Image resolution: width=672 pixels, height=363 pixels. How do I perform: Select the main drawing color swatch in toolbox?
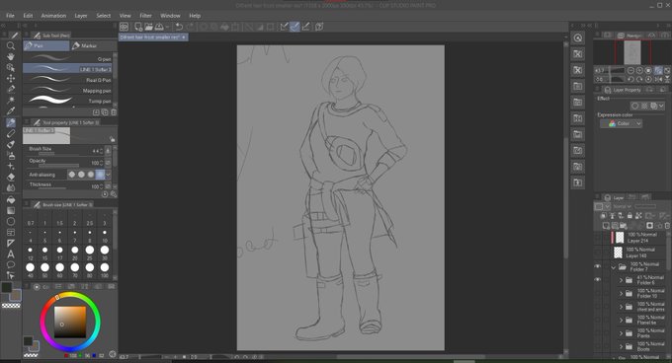tap(7, 287)
